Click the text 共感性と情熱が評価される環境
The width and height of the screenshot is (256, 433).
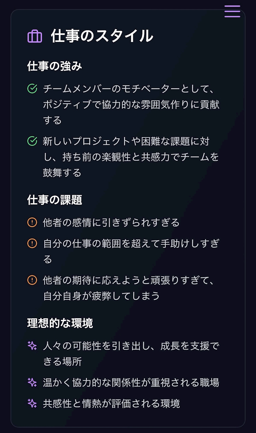[111, 403]
